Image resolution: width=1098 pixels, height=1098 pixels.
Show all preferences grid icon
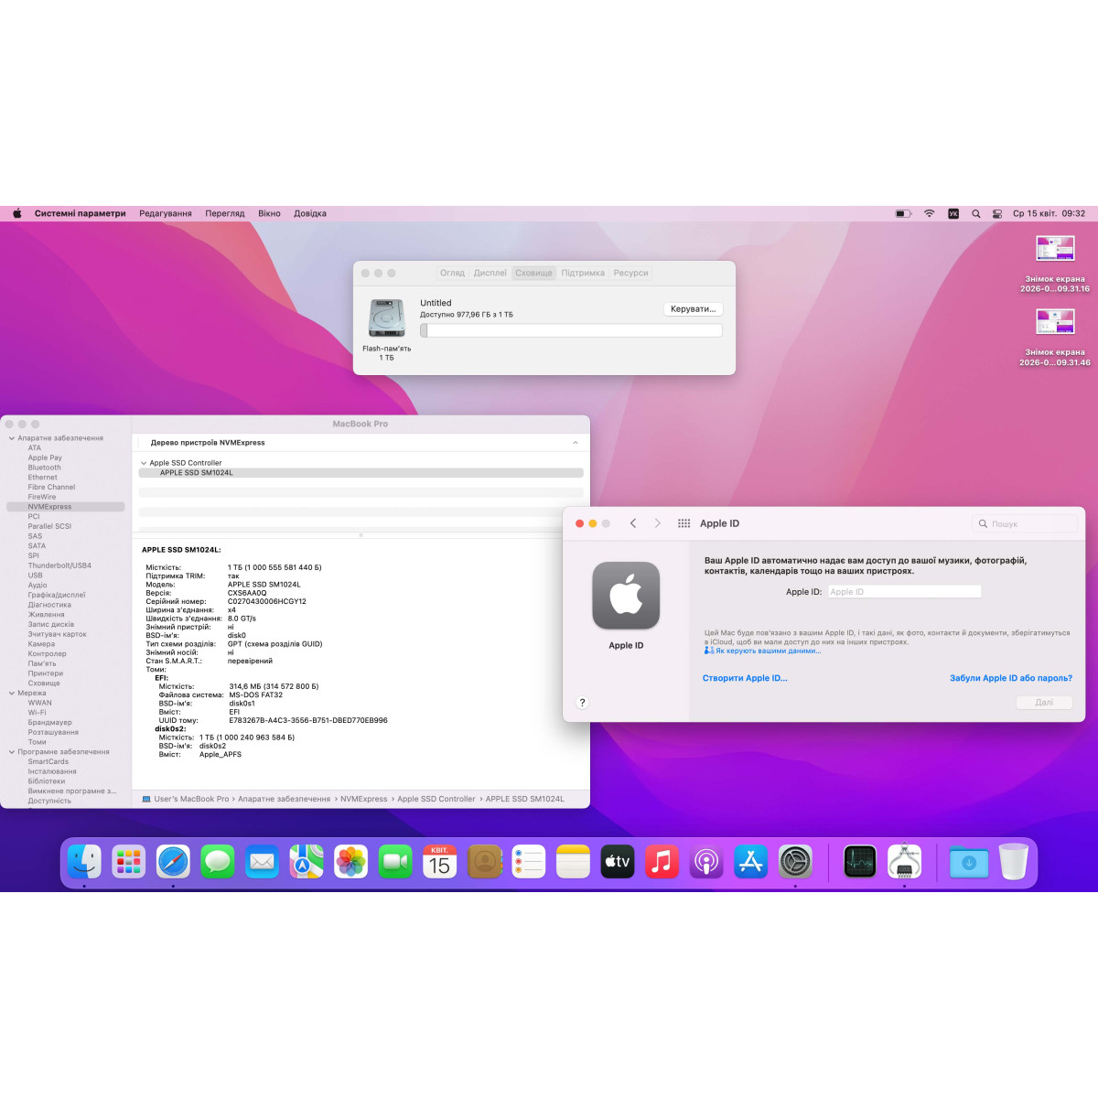tap(684, 523)
